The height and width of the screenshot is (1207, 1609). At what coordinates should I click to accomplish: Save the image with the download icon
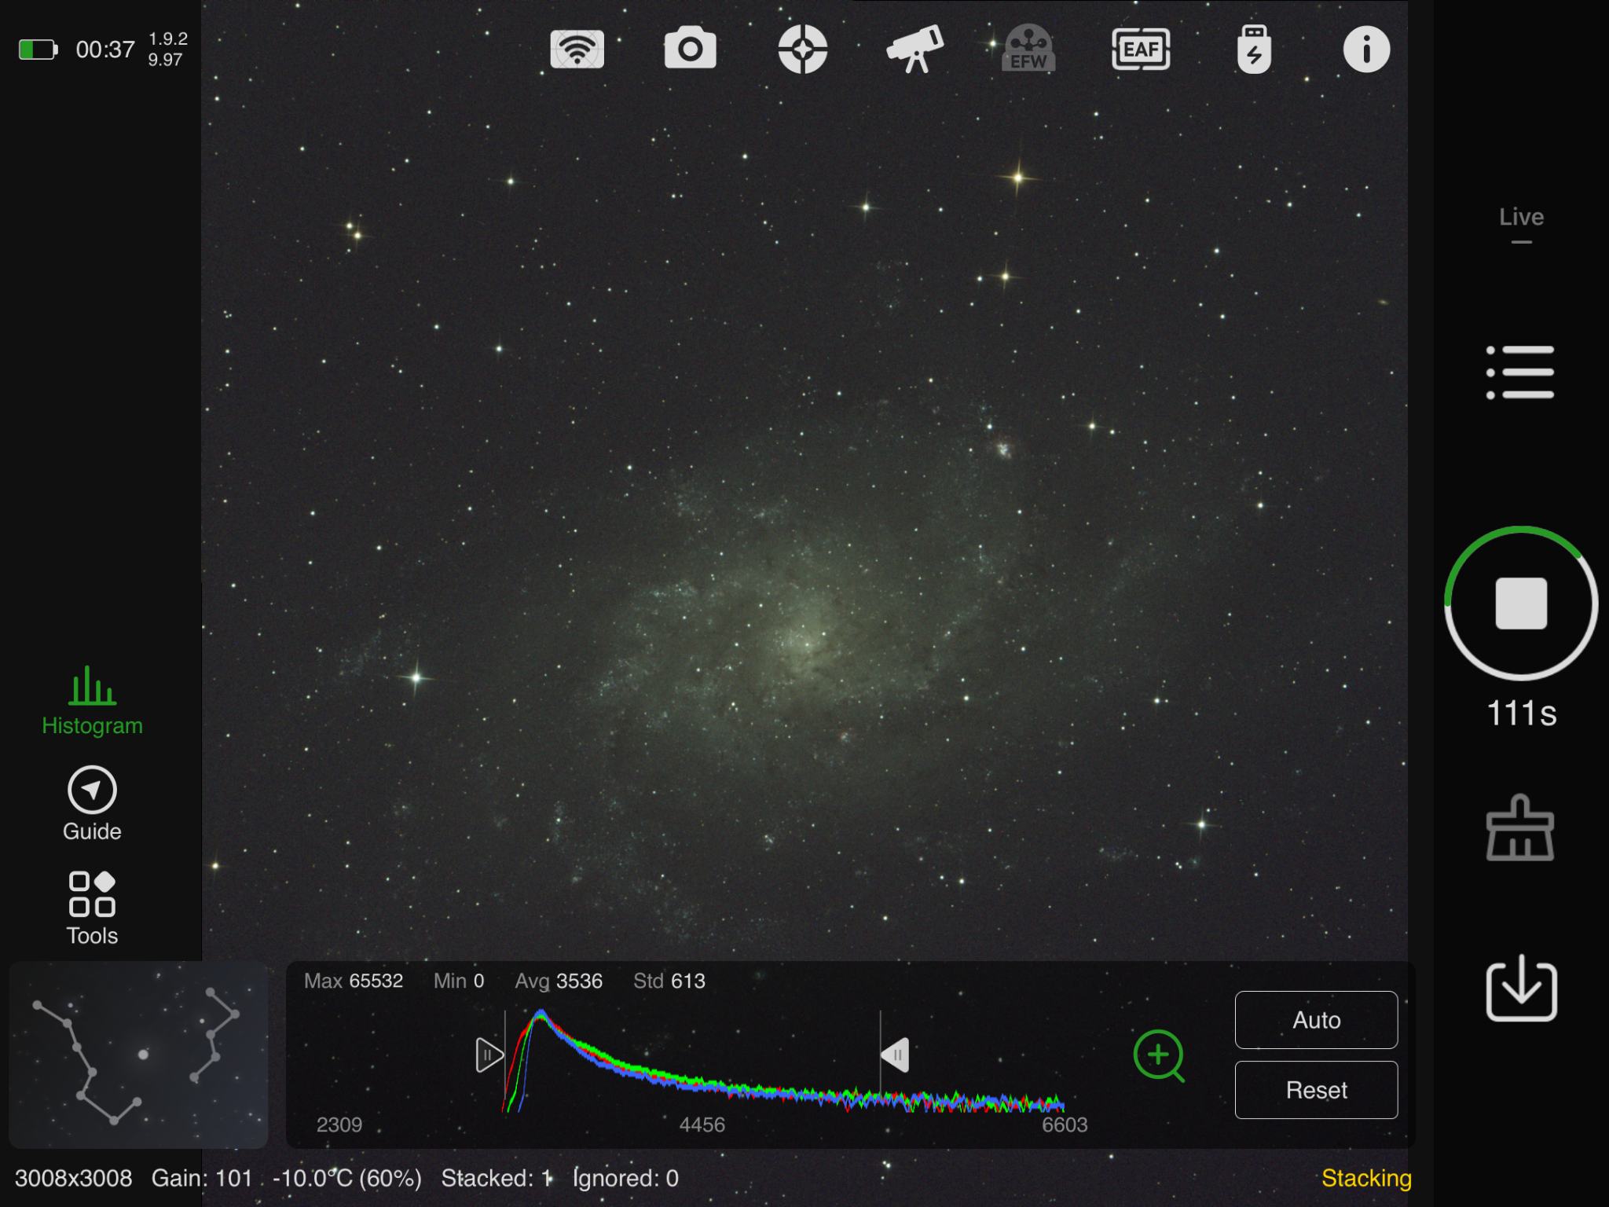click(1521, 988)
